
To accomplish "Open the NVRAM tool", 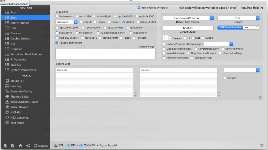I will click(15, 112).
